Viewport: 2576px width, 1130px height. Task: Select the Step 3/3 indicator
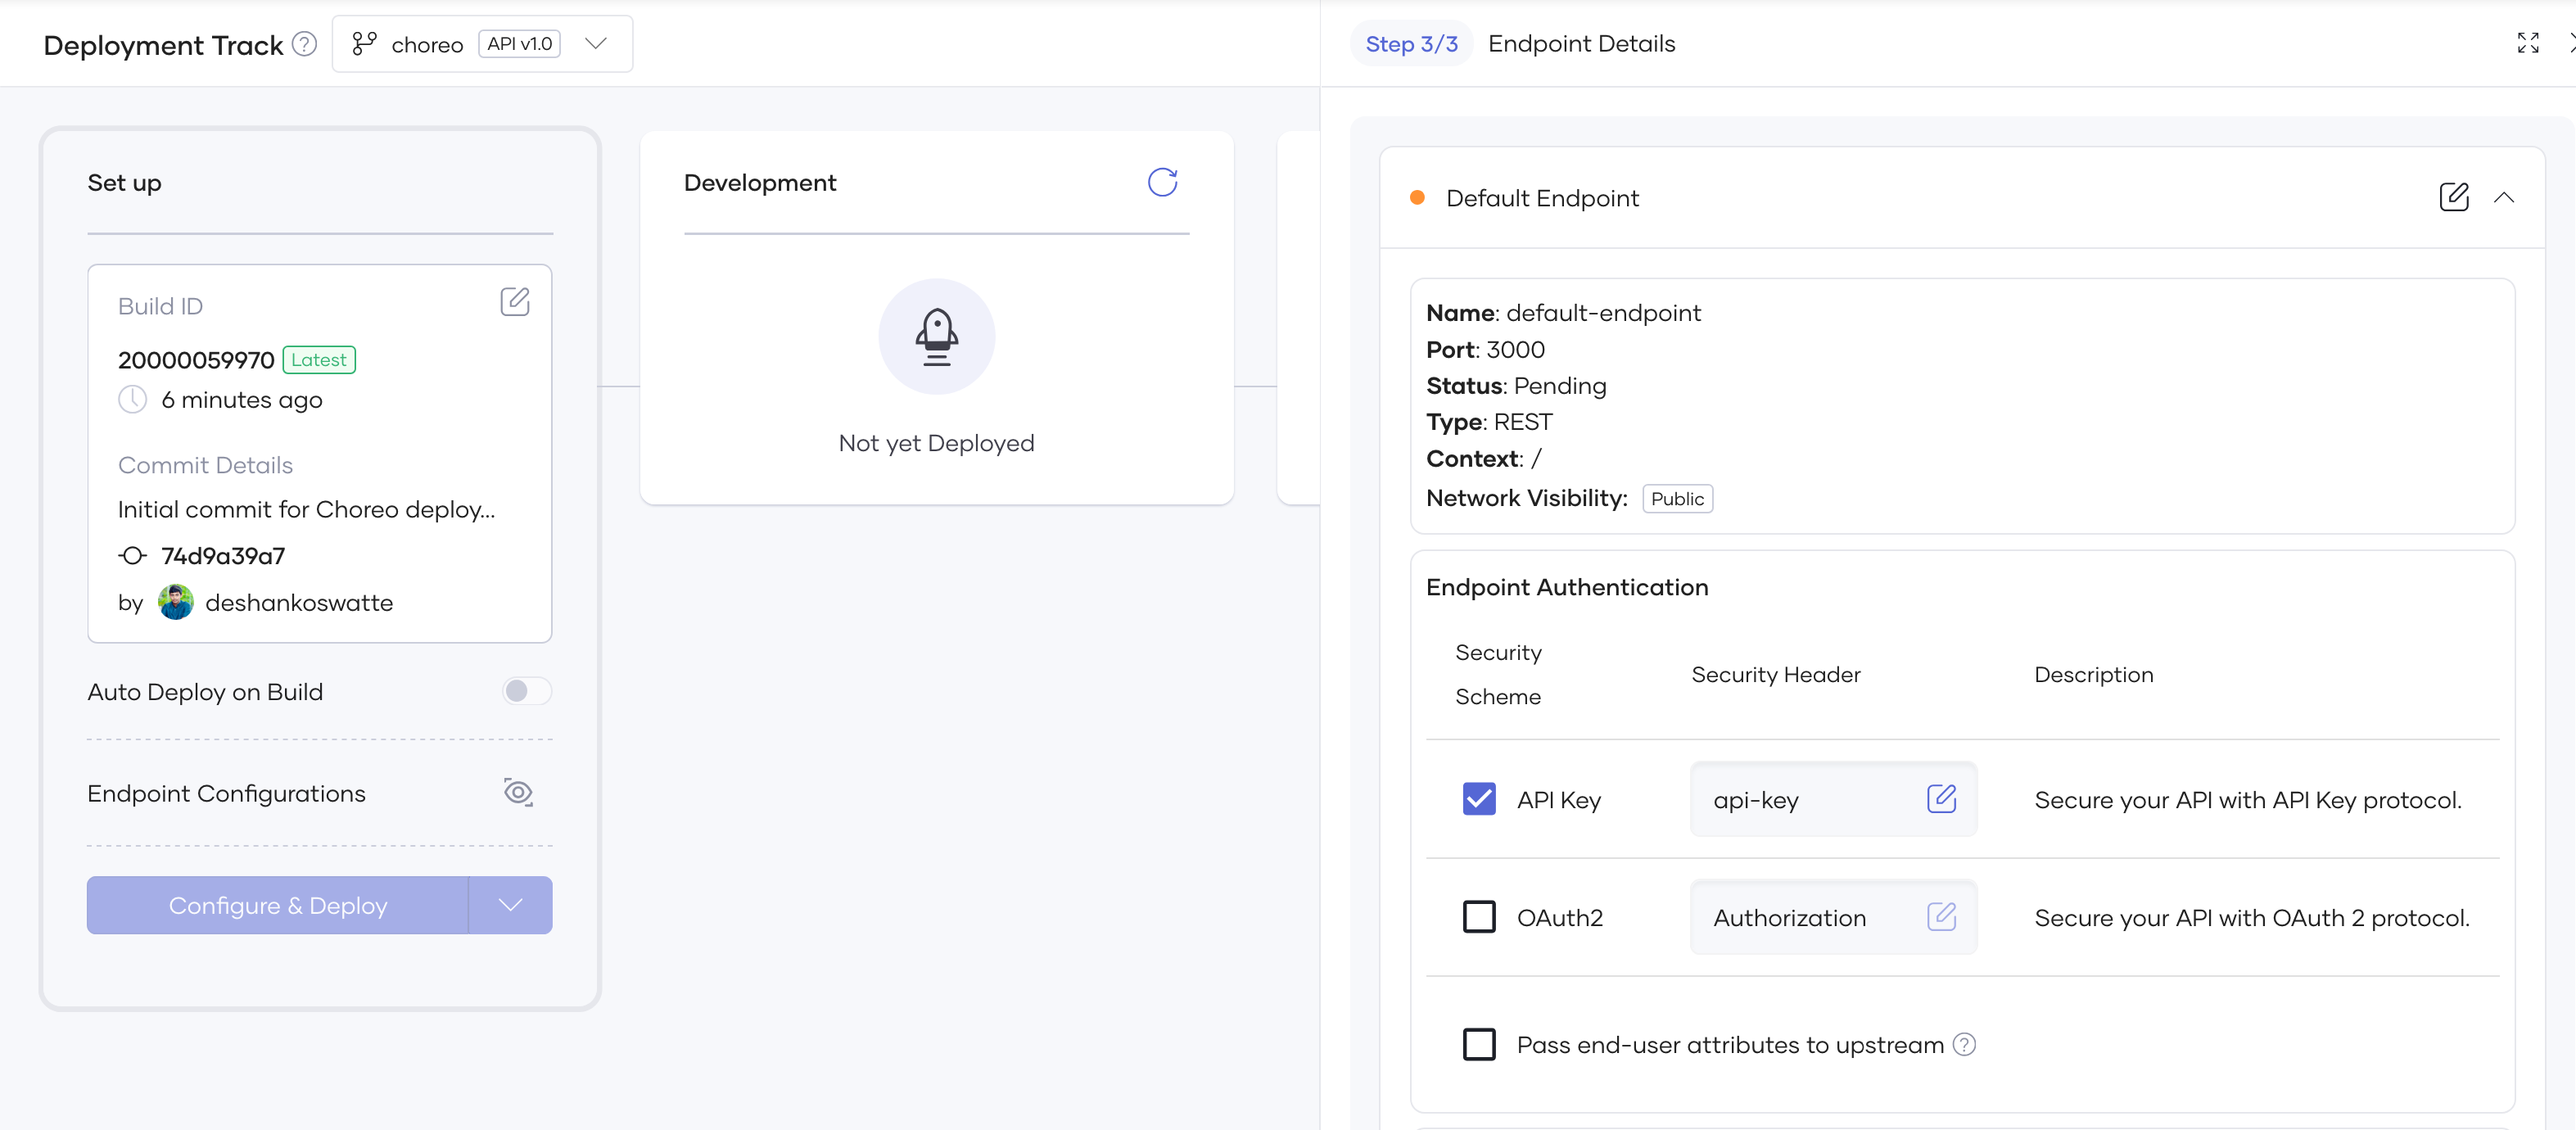click(1411, 43)
